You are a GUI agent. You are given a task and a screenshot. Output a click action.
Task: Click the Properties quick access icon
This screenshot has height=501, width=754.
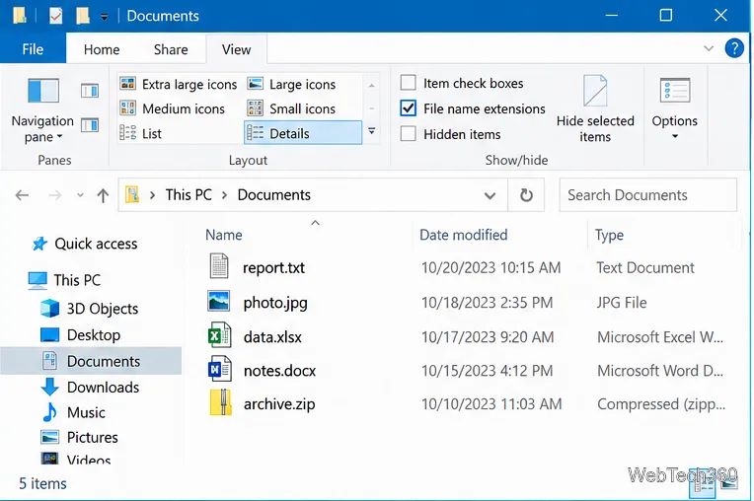tap(56, 16)
